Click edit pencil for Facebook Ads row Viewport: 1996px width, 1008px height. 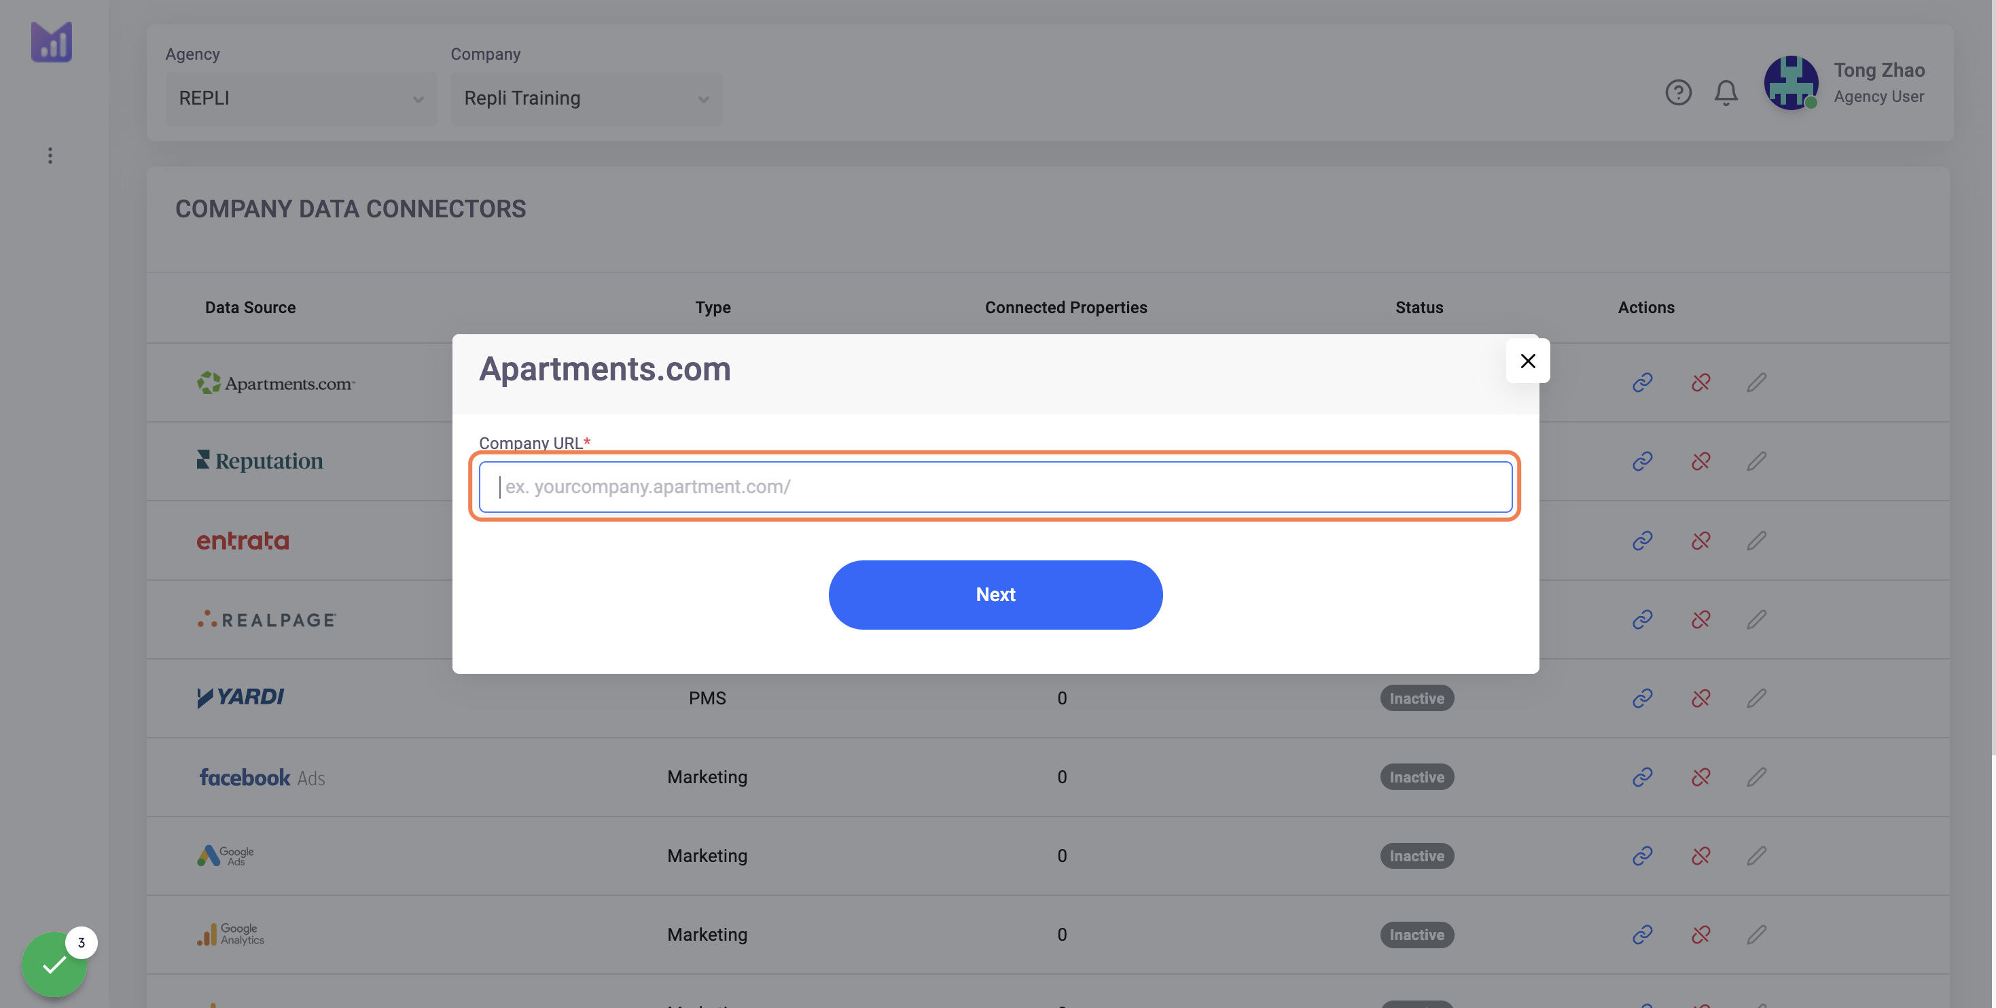coord(1756,777)
